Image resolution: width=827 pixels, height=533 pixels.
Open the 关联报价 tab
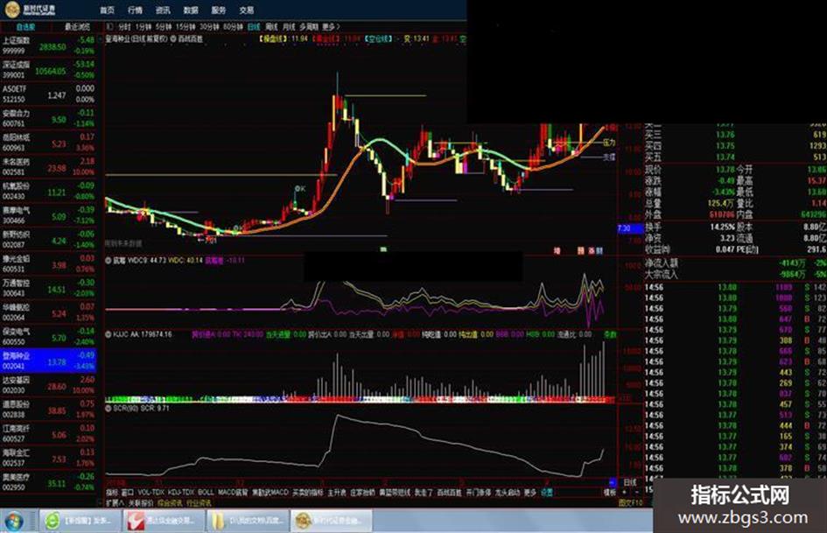pyautogui.click(x=140, y=503)
